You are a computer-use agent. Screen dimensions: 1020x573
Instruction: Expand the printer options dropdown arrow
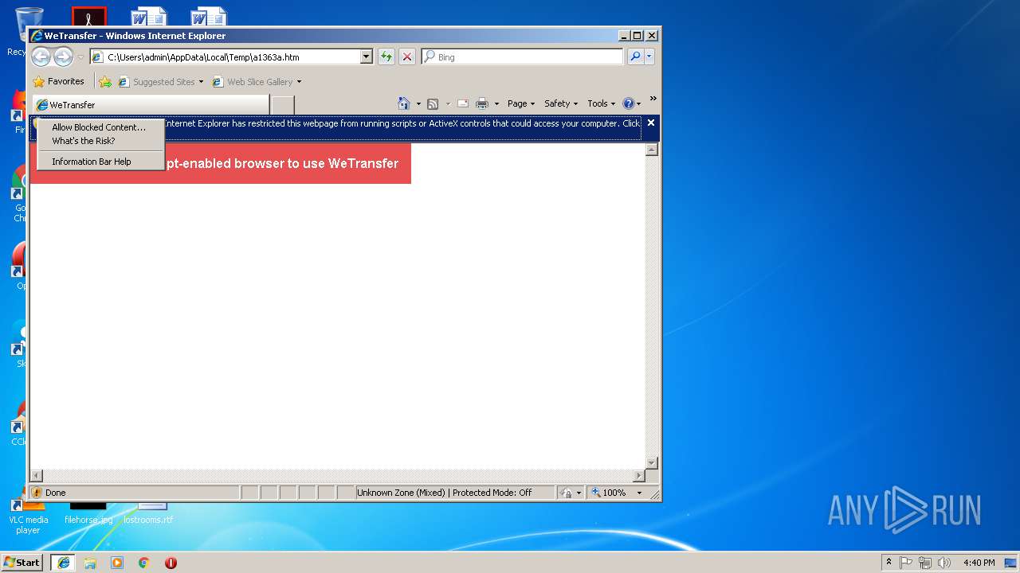[496, 104]
